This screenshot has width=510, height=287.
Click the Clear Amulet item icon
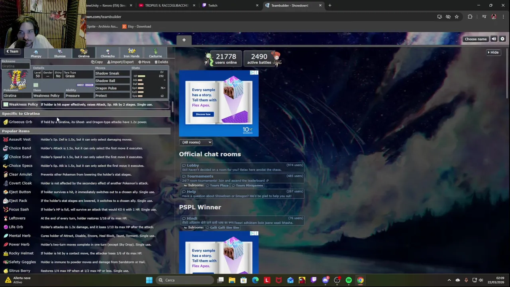pyautogui.click(x=5, y=175)
